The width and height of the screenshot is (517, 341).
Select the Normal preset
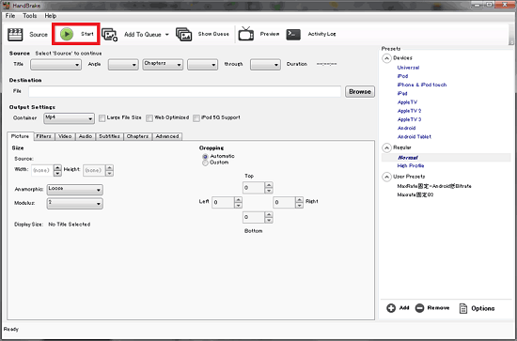408,158
